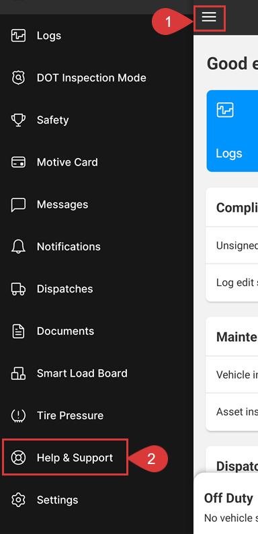Open the Unsigned row in compliance card
The image size is (258, 534).
click(x=232, y=245)
